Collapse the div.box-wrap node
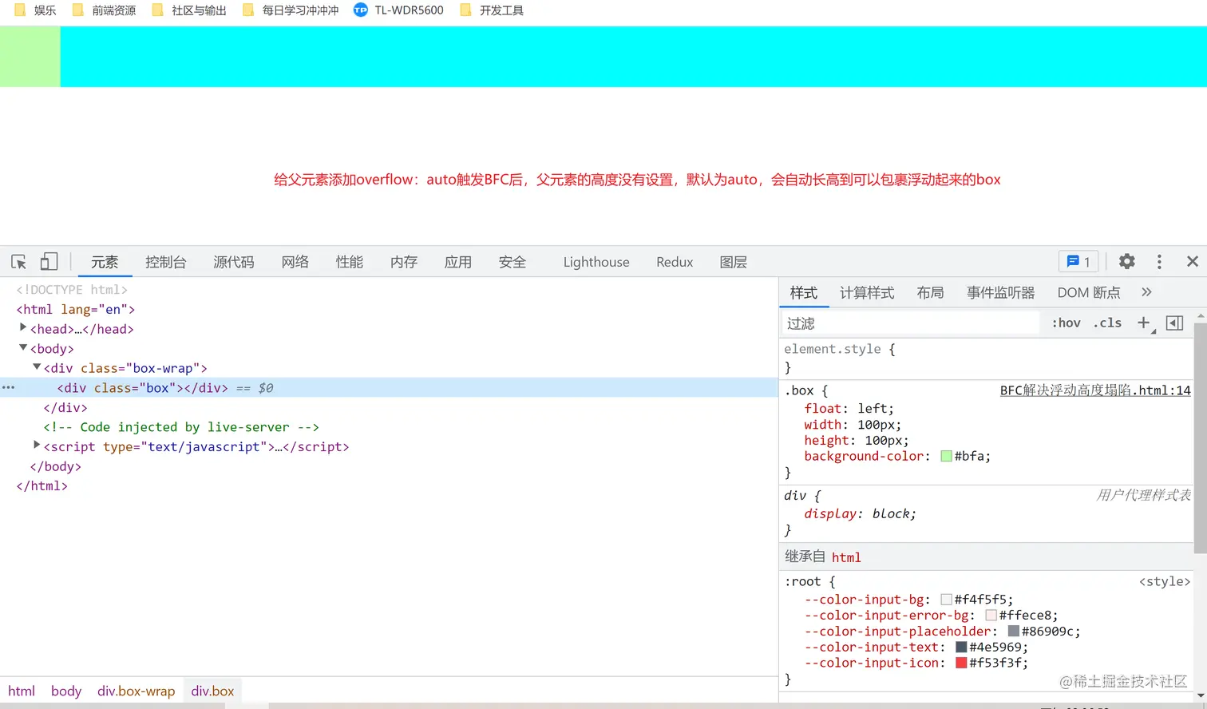Screen dimensions: 1207x709 point(37,367)
